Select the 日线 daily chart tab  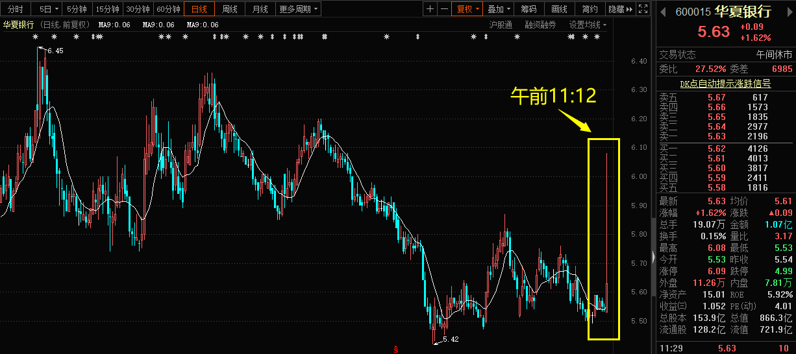coord(199,9)
